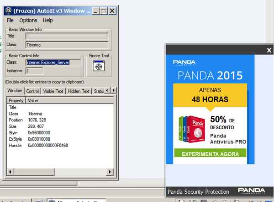
Task: Click the APENAS 48 HORAS yellow banner
Action: (x=210, y=95)
